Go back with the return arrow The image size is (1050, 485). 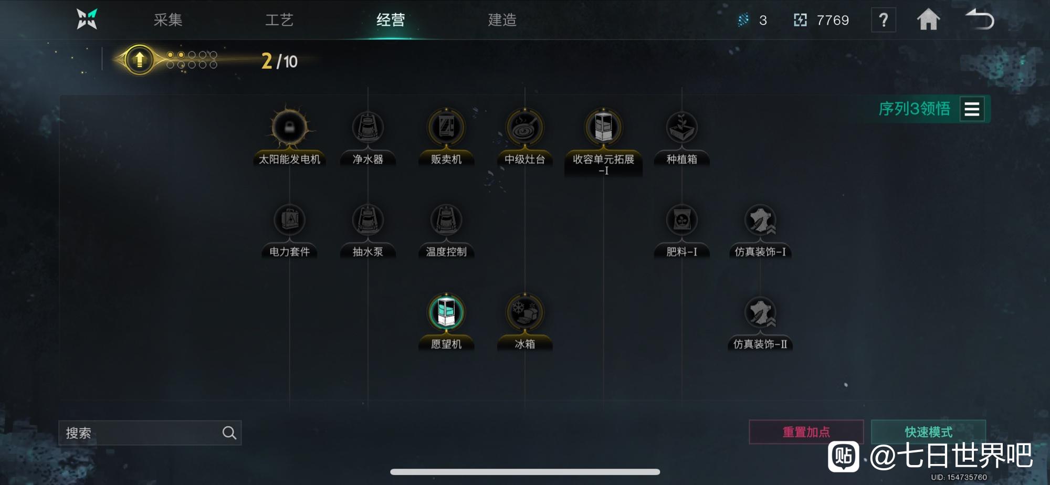(x=980, y=20)
